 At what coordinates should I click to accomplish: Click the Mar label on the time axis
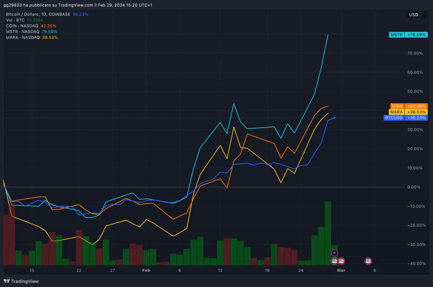point(341,270)
